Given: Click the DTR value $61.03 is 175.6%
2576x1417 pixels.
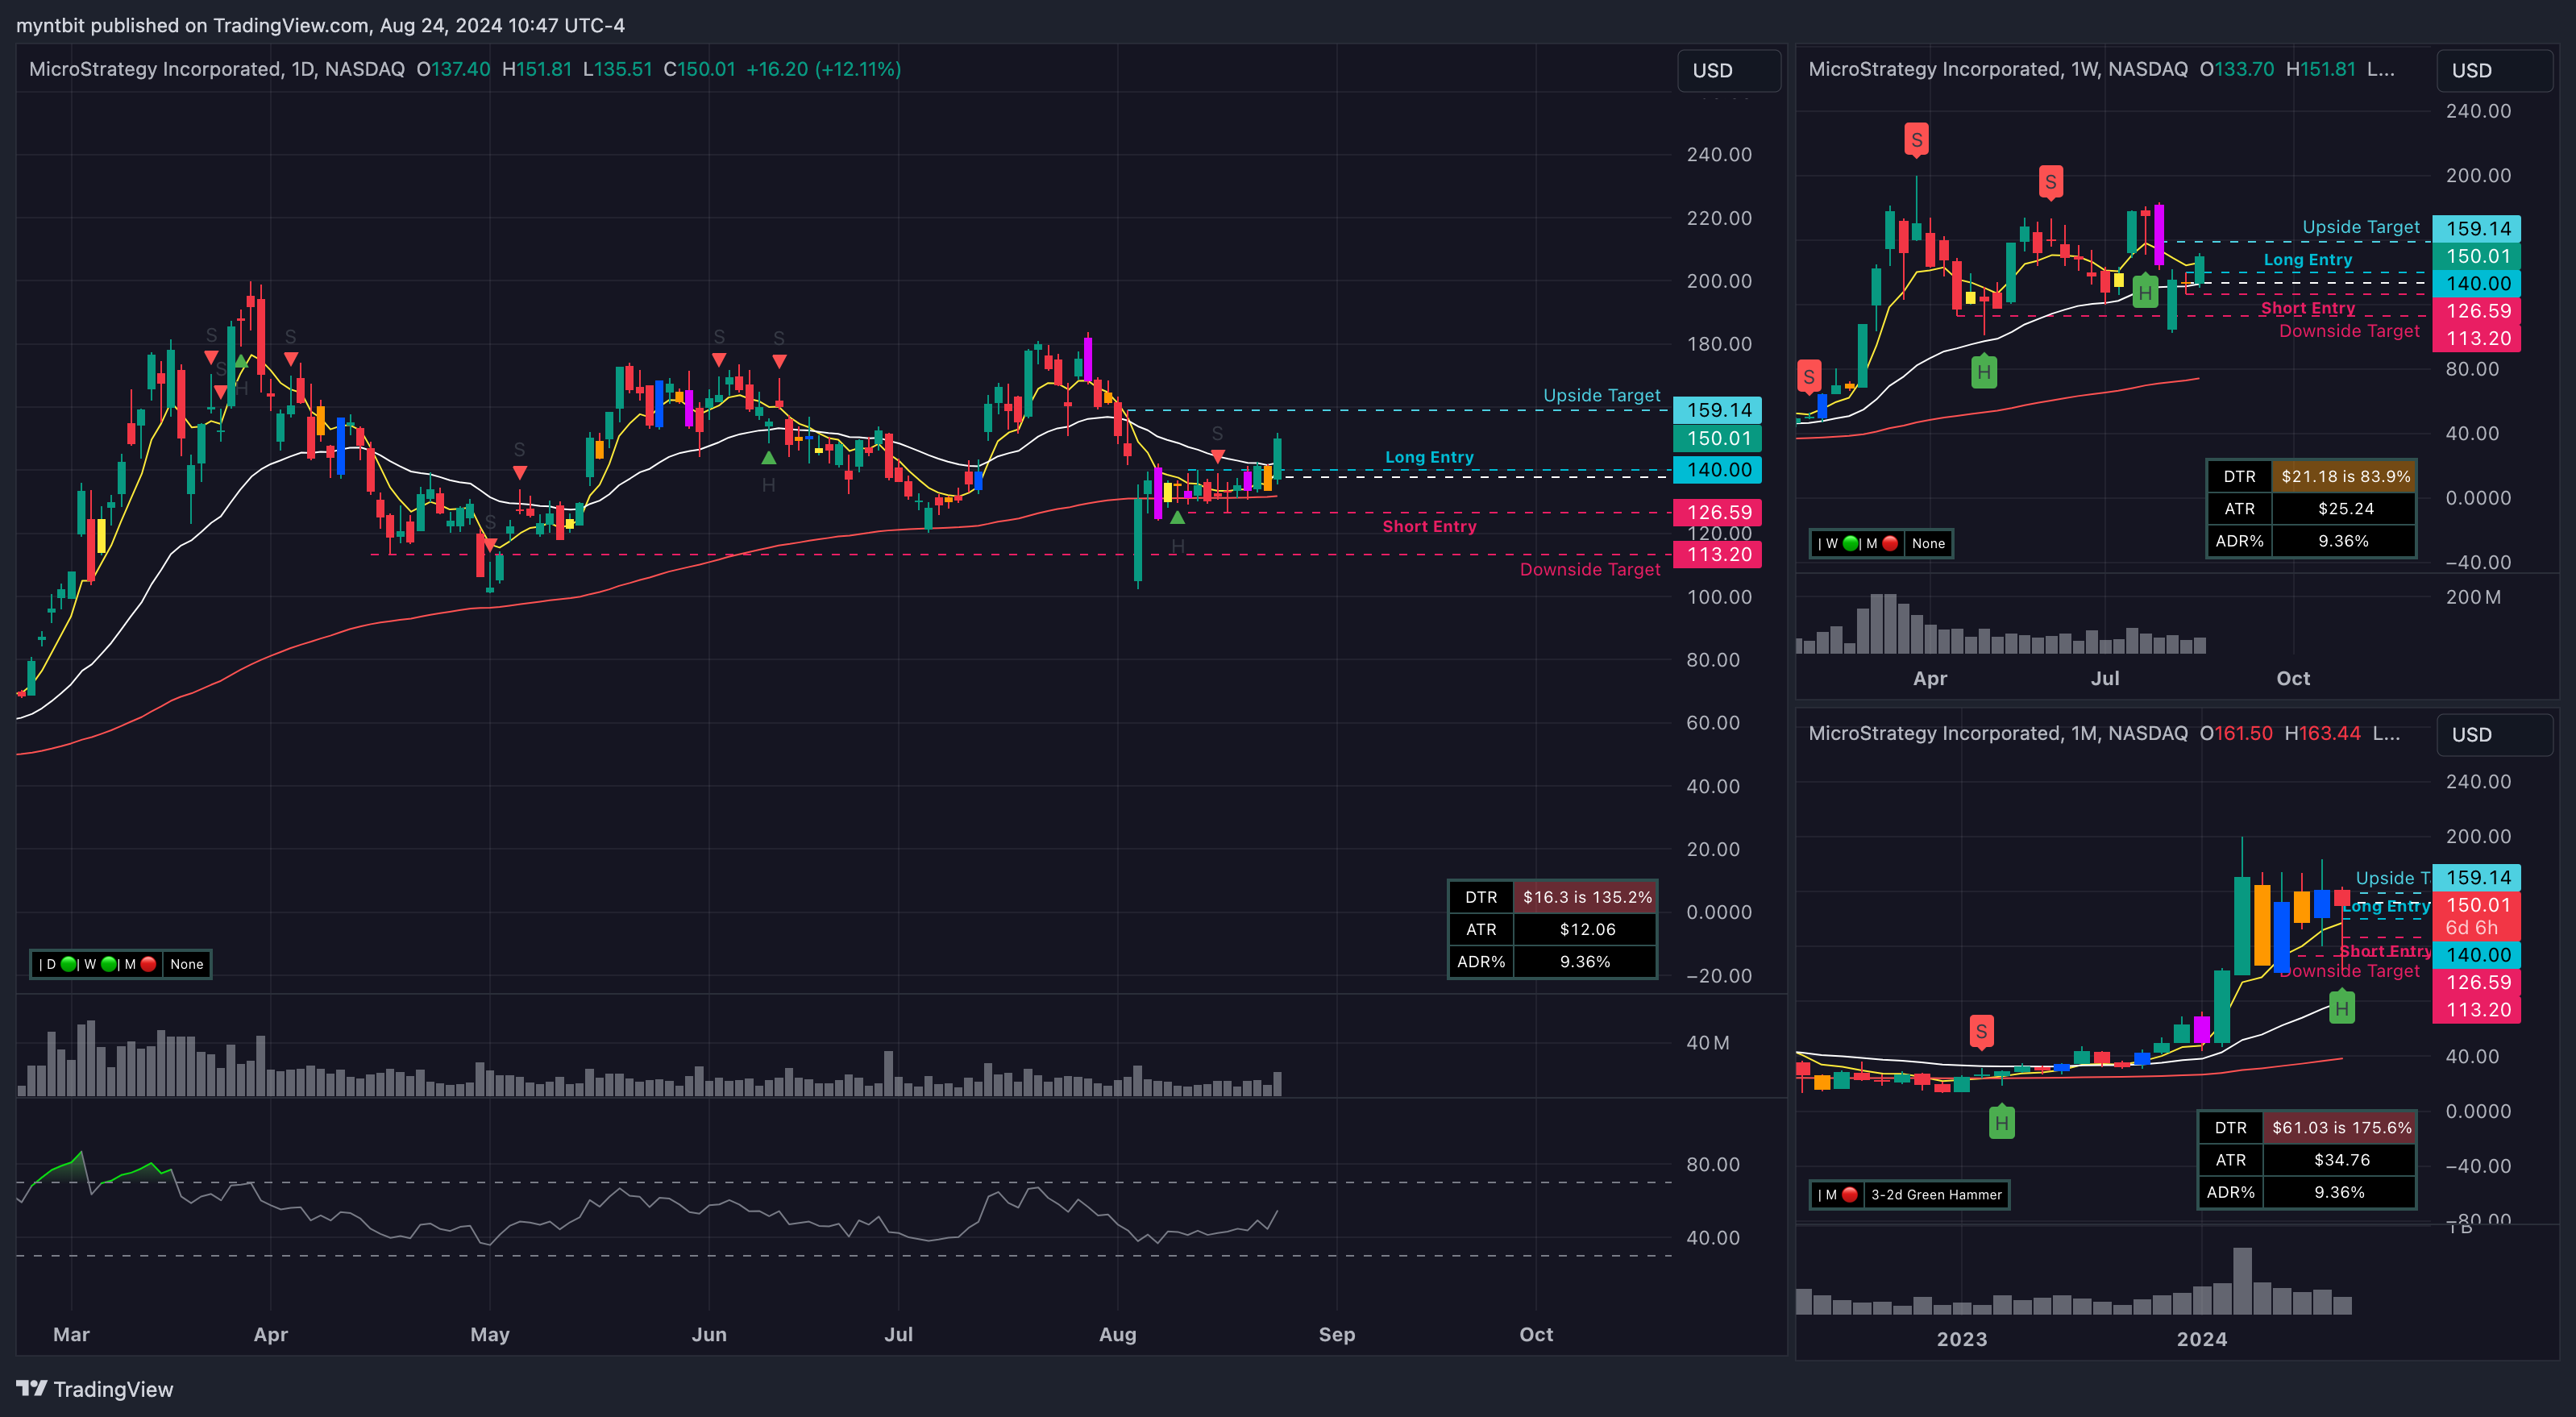Looking at the screenshot, I should click(x=2340, y=1127).
